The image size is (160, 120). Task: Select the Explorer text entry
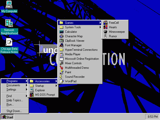coord(40,90)
